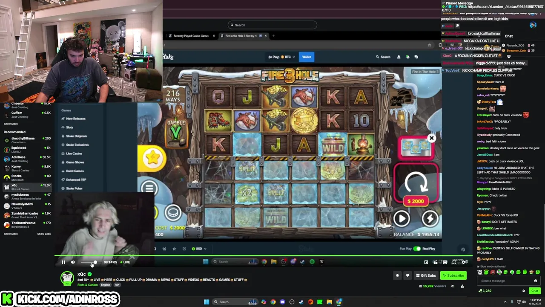Select Fire in the Hole 3 Slot tab
Image resolution: width=545 pixels, height=307 pixels.
click(x=244, y=36)
